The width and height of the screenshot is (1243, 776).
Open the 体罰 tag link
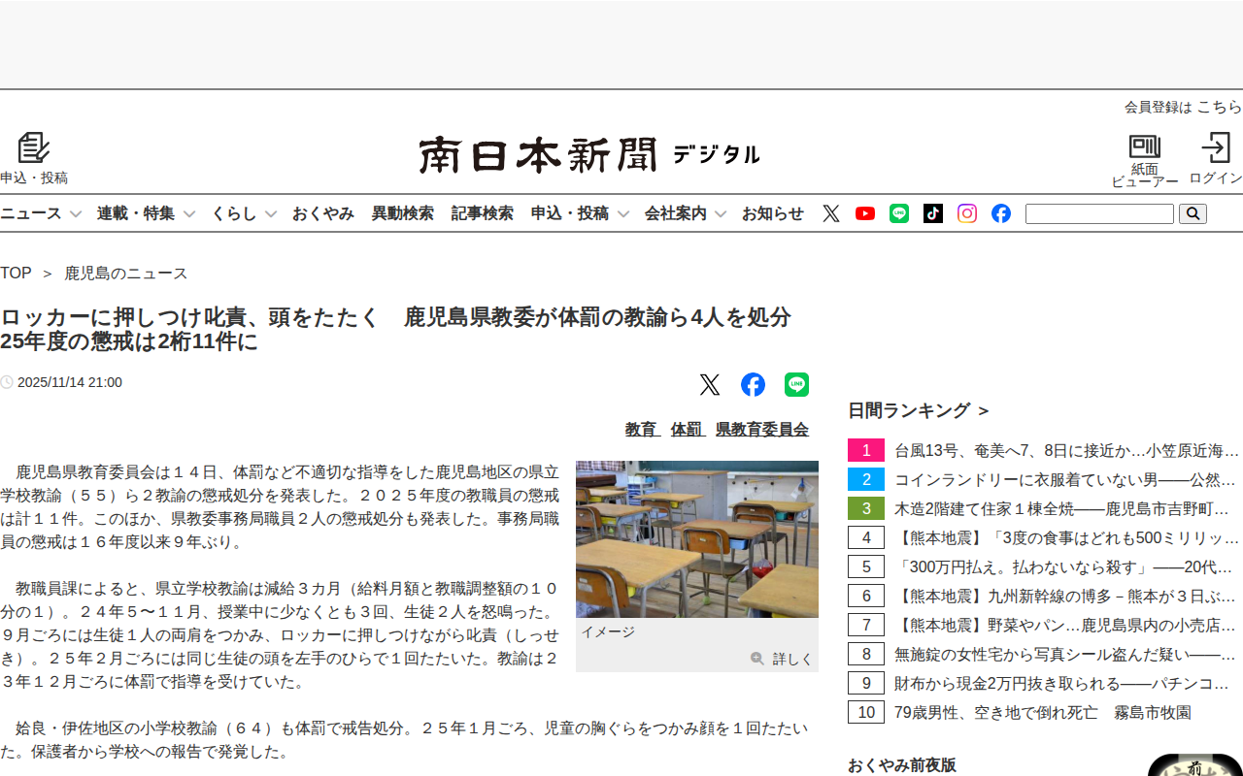click(688, 430)
